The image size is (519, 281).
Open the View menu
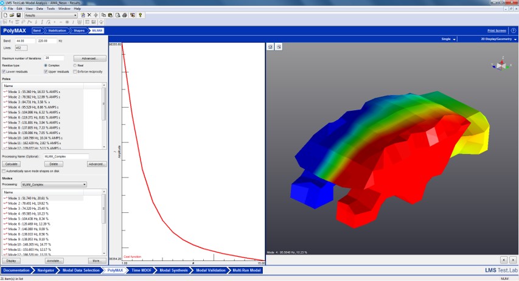(29, 9)
